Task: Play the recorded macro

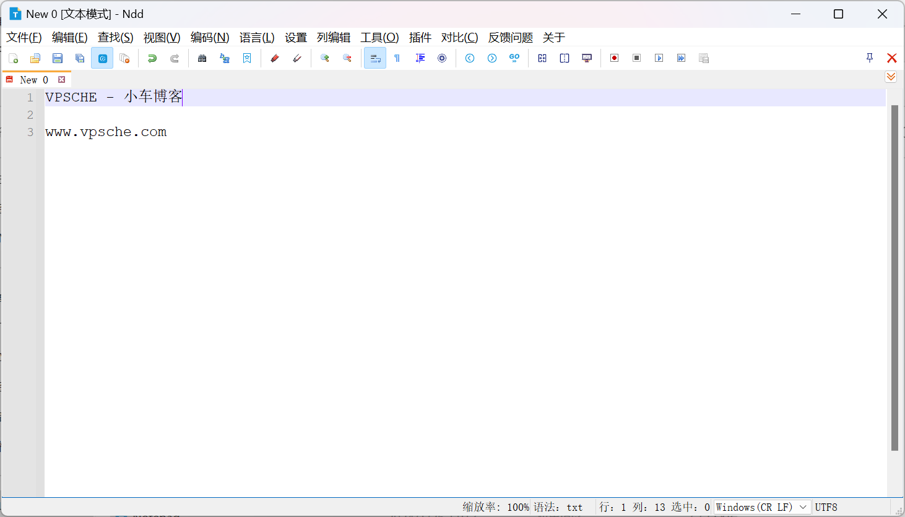Action: pyautogui.click(x=659, y=58)
